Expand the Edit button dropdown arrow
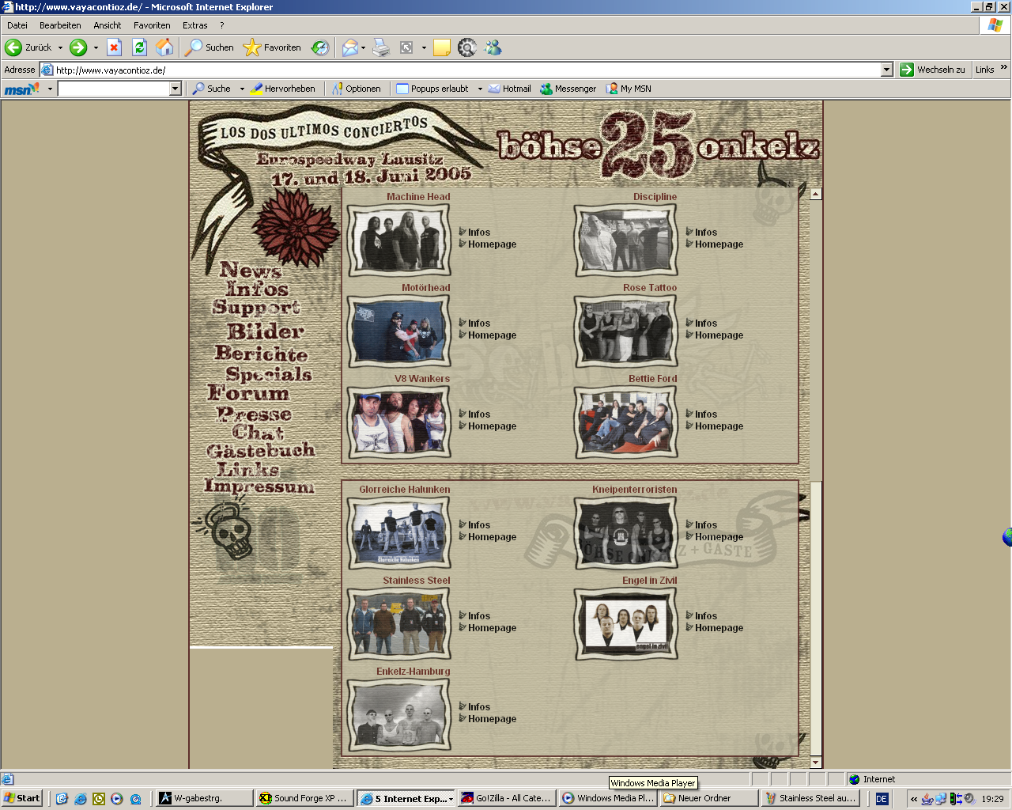 click(x=424, y=47)
